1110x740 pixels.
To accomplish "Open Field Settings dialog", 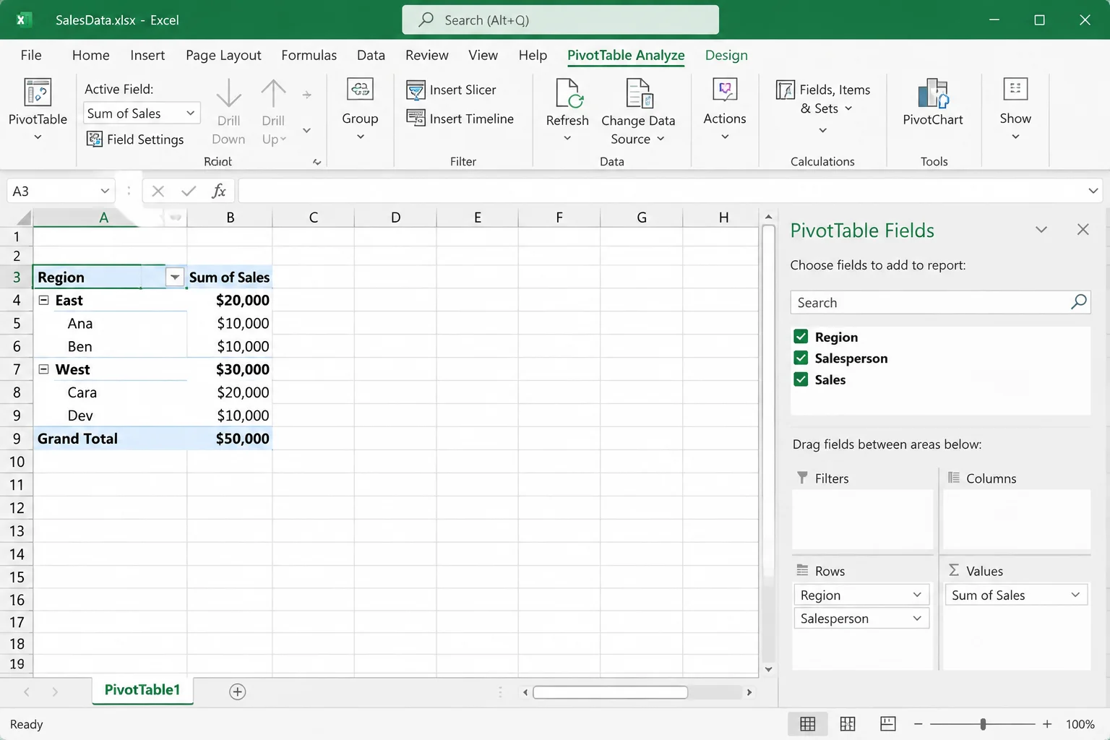I will pos(135,139).
